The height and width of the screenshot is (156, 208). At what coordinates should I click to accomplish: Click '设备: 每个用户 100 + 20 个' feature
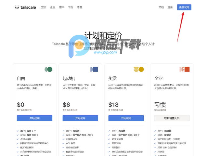(x=126, y=135)
